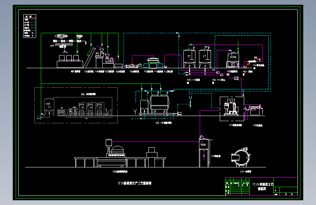Select the equipment symbol labeled 118
316x205 pixels.
pos(255,110)
